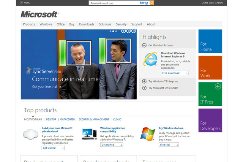Open Windows application compatibility link
This screenshot has height=162, width=243.
click(113, 130)
